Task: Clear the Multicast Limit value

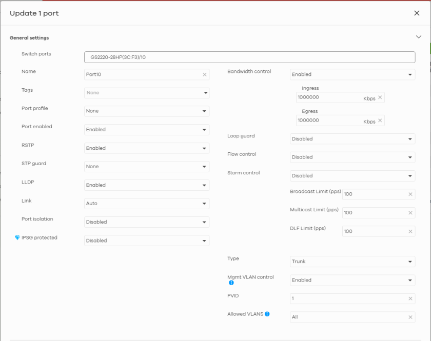Action: (x=410, y=213)
